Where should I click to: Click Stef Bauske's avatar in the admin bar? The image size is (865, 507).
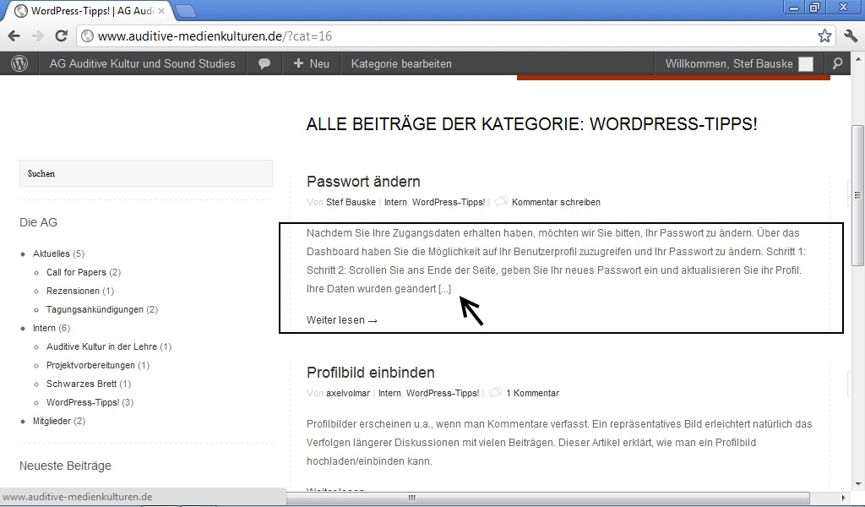coord(806,64)
